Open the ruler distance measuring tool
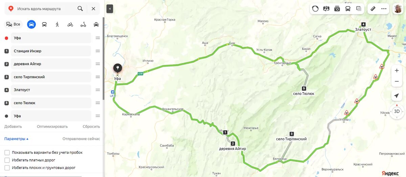The height and width of the screenshot is (177, 406). coord(373,9)
